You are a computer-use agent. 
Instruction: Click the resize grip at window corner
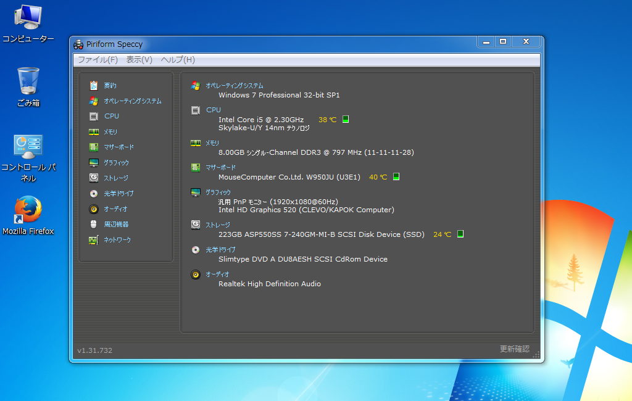pyautogui.click(x=536, y=355)
